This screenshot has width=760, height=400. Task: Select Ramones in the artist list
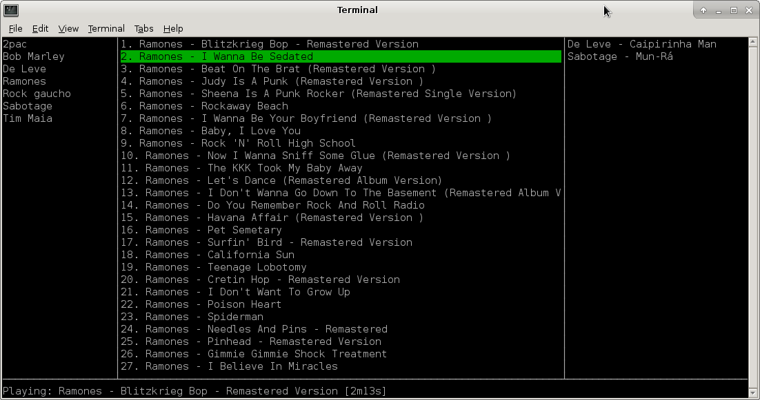pyautogui.click(x=24, y=81)
